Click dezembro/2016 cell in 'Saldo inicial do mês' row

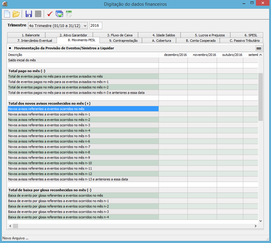[173, 60]
